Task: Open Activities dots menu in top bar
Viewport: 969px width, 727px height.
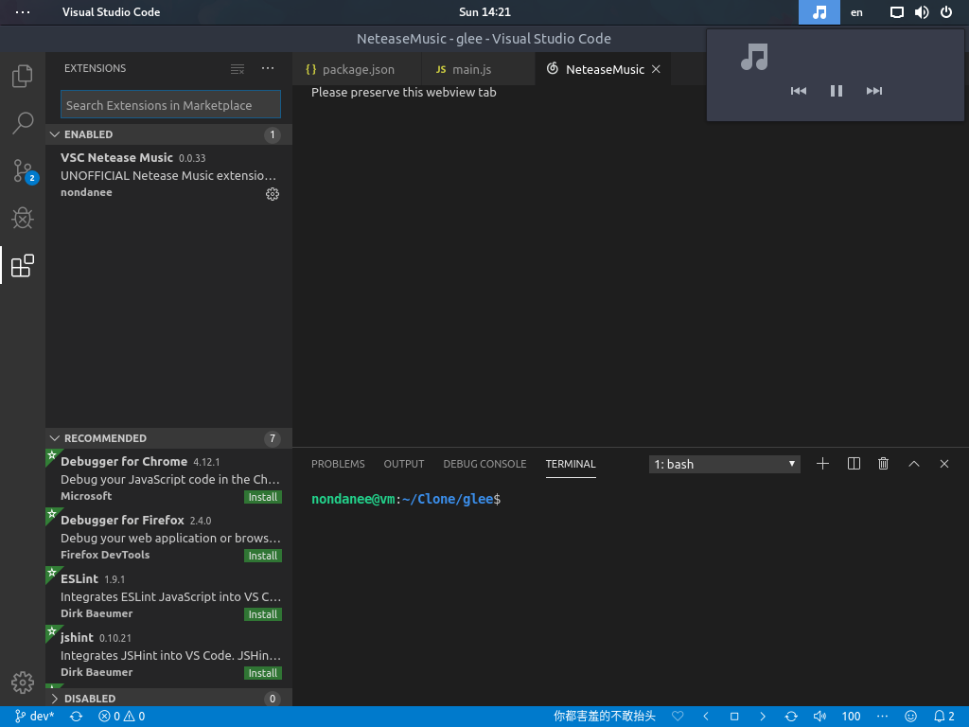Action: pyautogui.click(x=23, y=11)
